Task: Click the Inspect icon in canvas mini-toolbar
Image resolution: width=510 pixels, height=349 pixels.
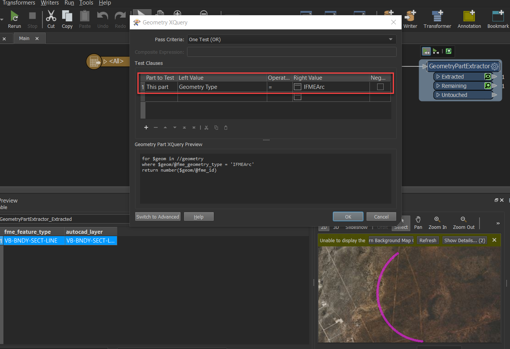Action: click(449, 51)
